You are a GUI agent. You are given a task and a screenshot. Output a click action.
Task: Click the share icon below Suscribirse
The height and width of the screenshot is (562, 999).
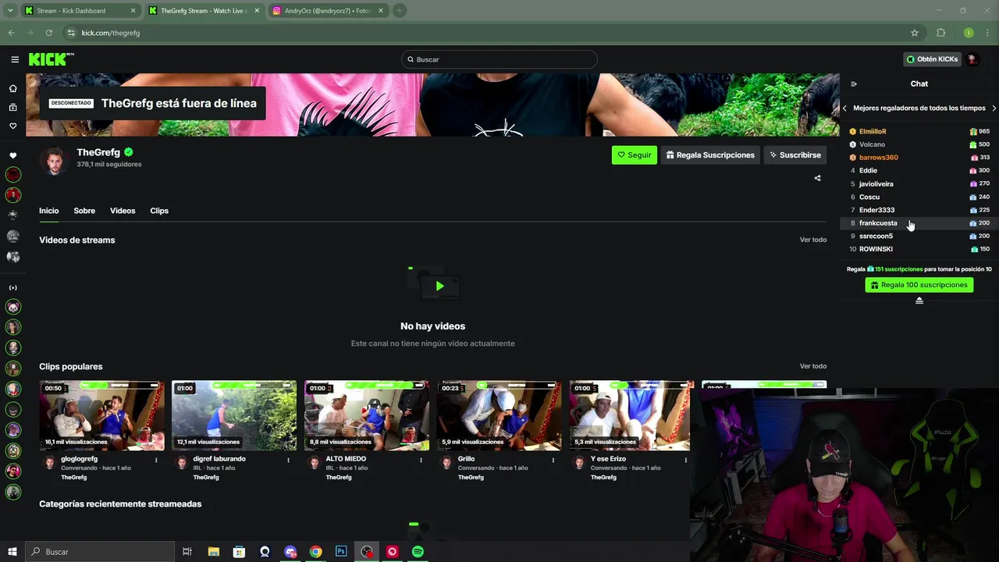point(817,178)
